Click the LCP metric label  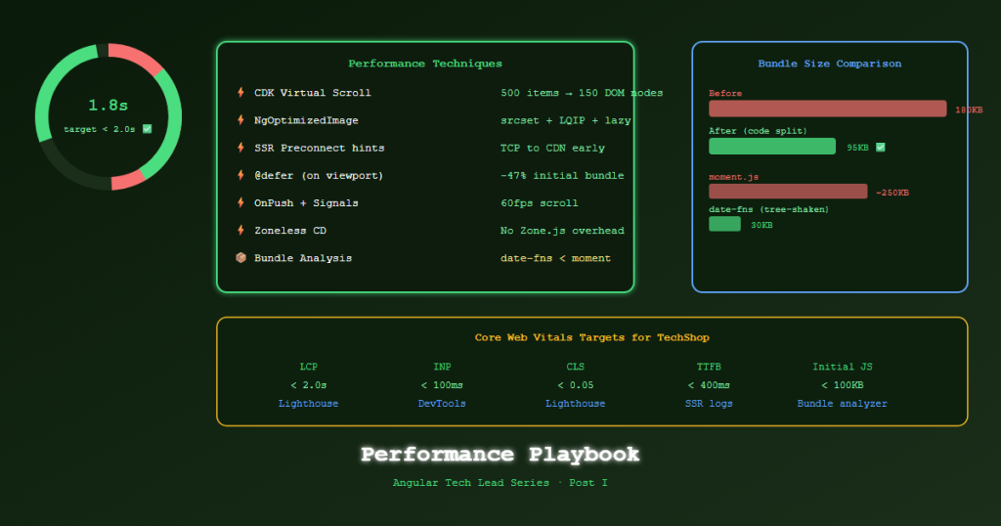click(x=308, y=367)
